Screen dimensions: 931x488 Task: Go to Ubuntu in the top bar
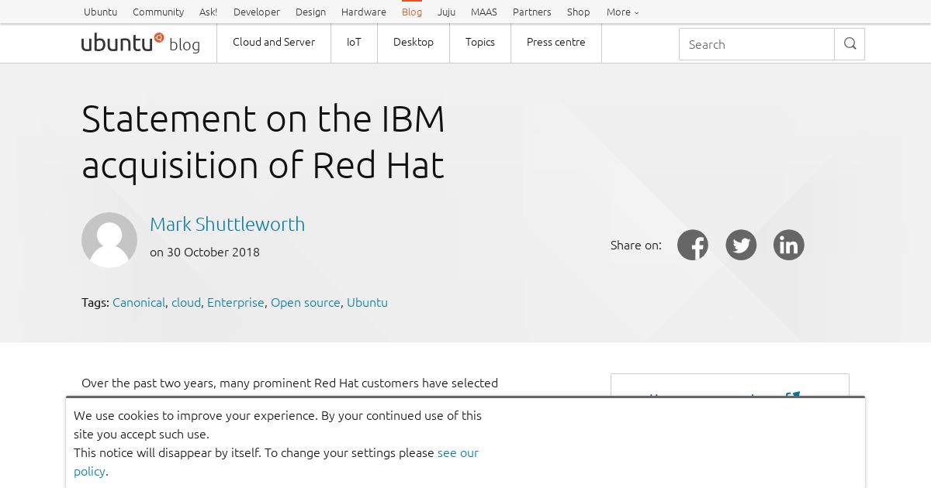[x=101, y=12]
